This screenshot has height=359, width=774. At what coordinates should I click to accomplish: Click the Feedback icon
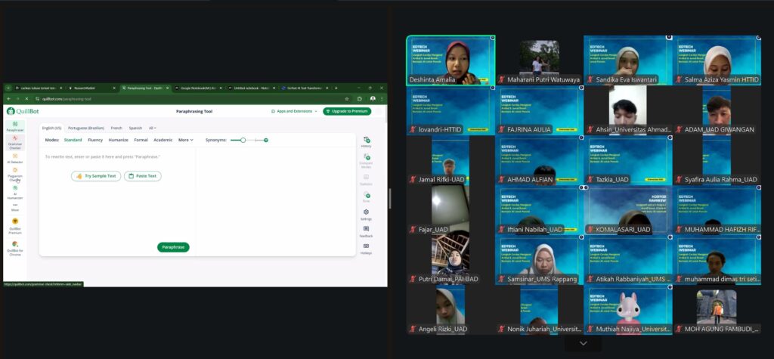[x=366, y=231]
